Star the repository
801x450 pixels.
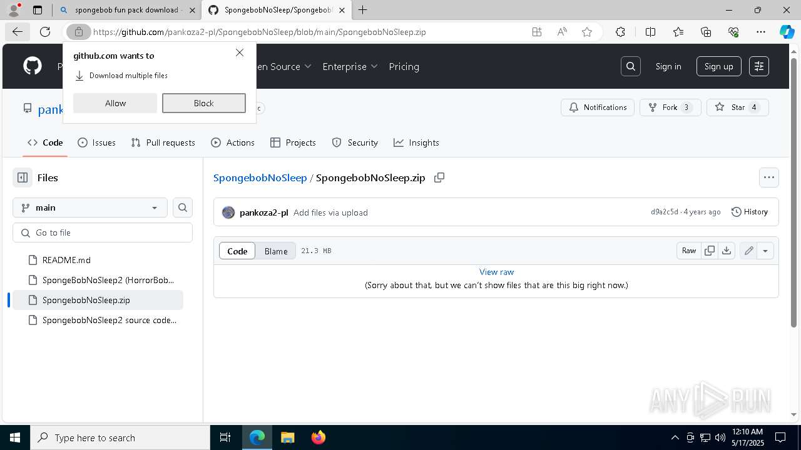click(x=738, y=107)
